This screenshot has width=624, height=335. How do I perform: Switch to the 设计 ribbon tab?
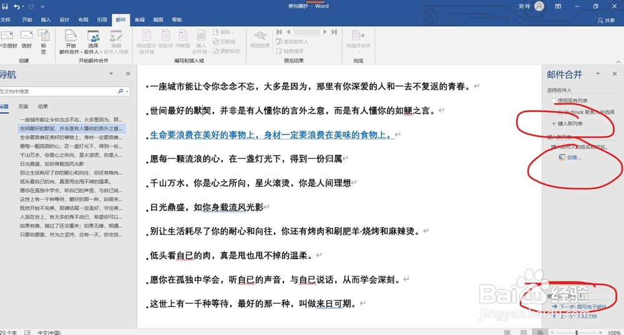[64, 20]
